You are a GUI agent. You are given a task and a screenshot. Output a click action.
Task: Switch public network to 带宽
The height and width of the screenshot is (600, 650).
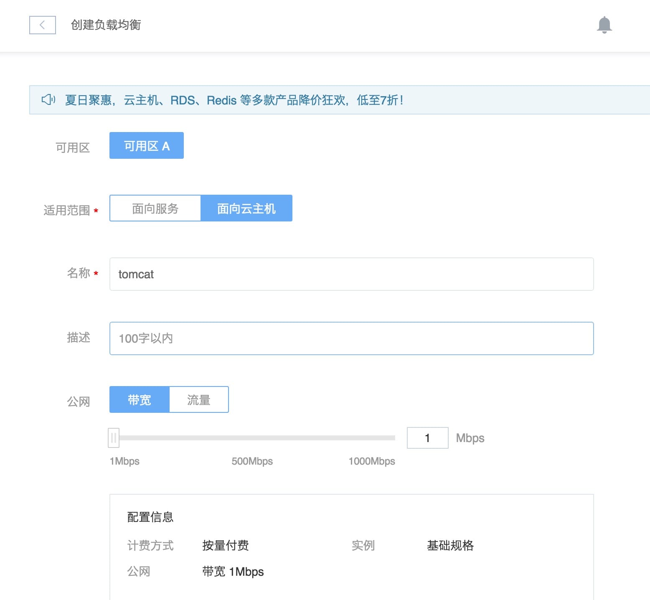140,399
